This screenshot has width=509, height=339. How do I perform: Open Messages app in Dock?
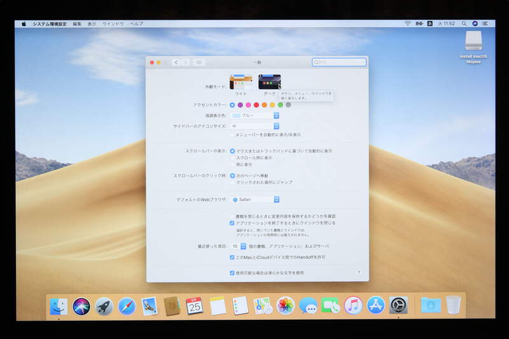click(308, 306)
